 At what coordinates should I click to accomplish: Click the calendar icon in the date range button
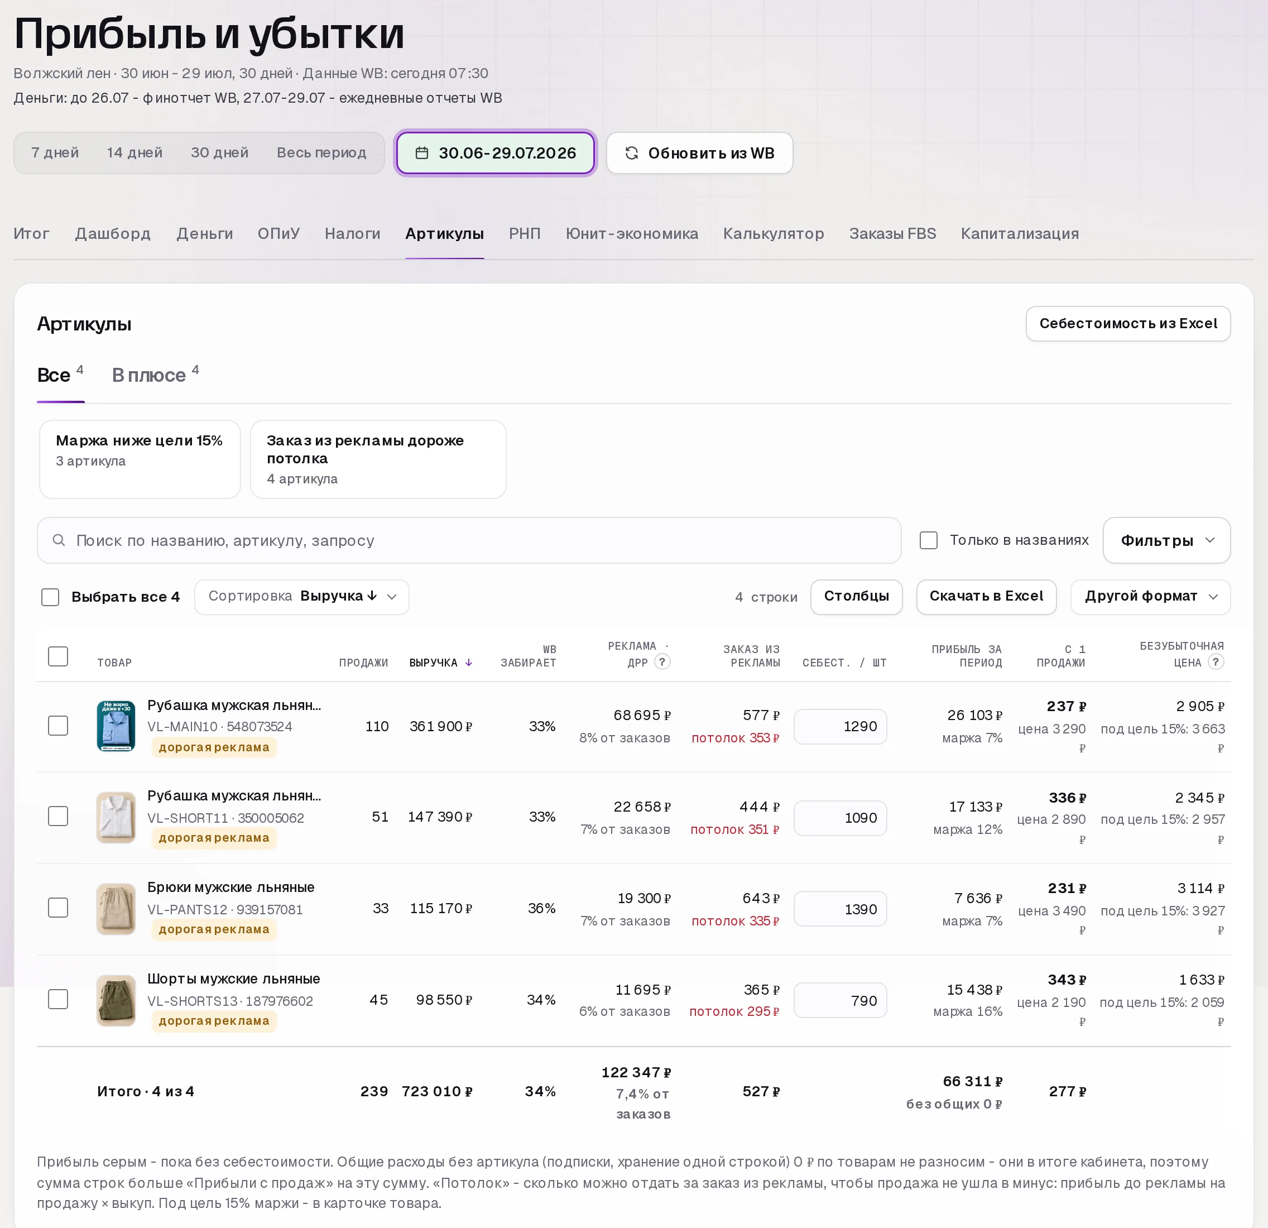[422, 153]
